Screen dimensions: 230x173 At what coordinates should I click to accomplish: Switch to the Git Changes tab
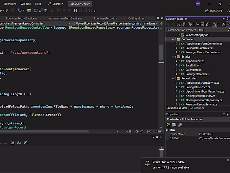click(197, 108)
